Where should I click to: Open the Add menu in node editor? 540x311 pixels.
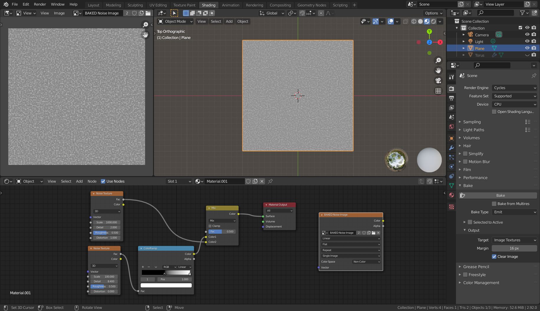(79, 181)
